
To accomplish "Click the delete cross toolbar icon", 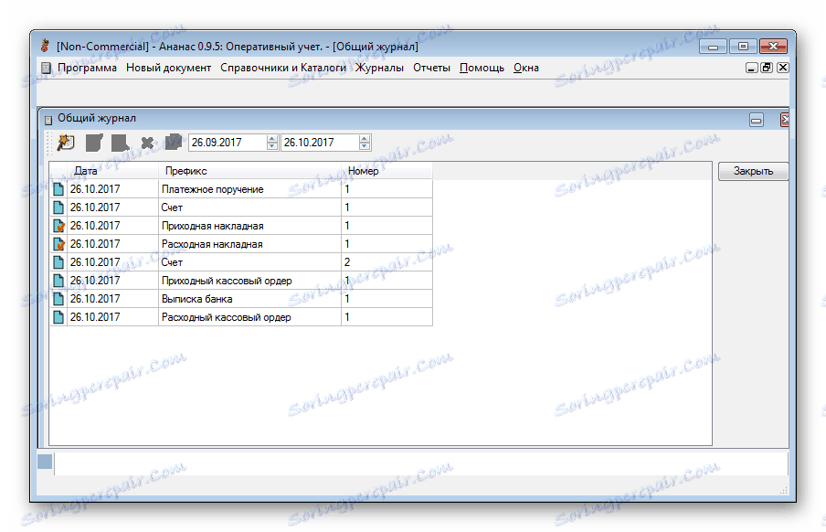I will (147, 143).
